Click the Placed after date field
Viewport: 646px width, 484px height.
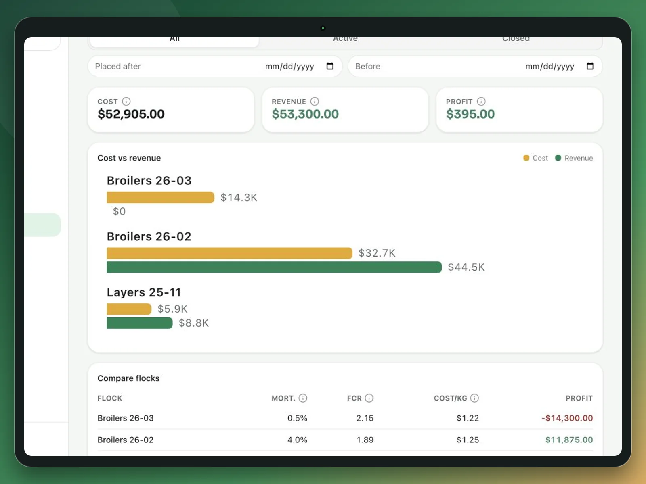point(215,66)
